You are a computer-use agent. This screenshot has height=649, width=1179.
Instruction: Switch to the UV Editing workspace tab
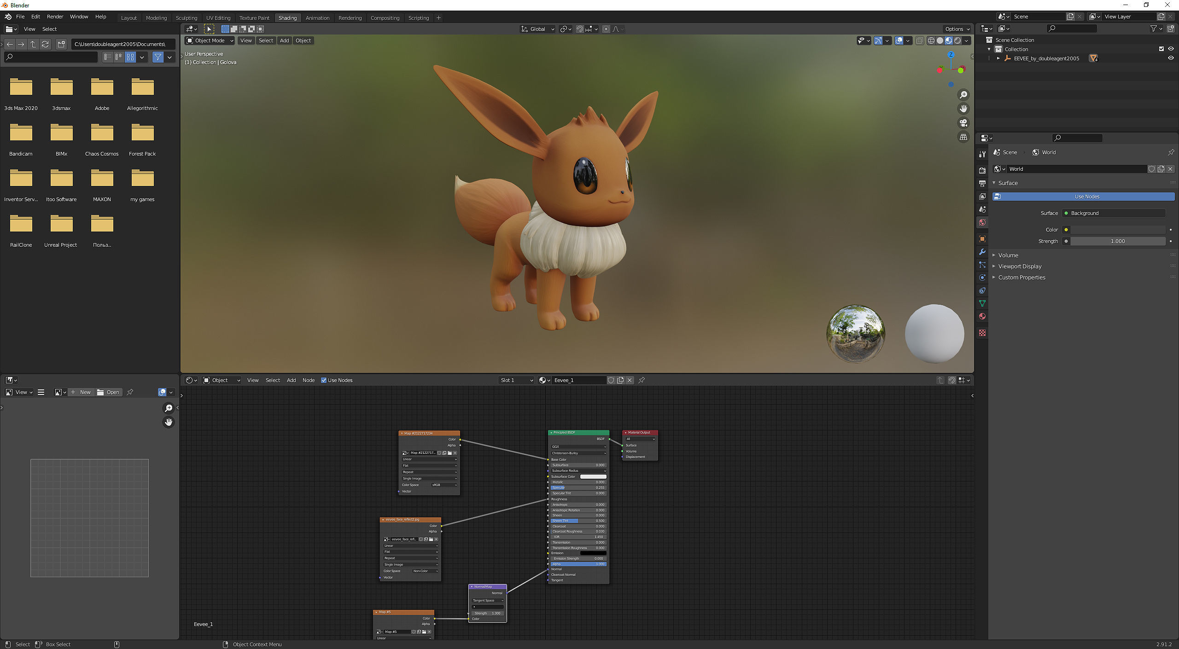218,18
